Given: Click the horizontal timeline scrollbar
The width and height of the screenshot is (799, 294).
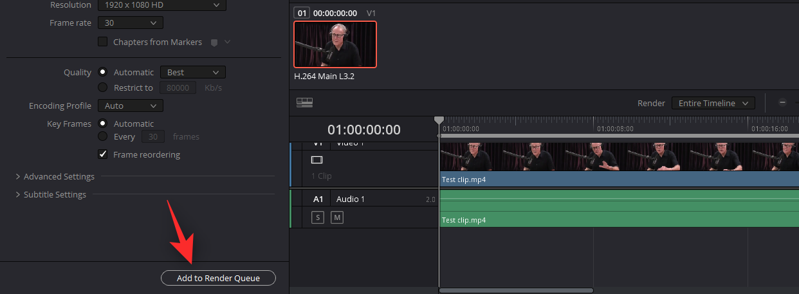Looking at the screenshot, I should click(516, 290).
